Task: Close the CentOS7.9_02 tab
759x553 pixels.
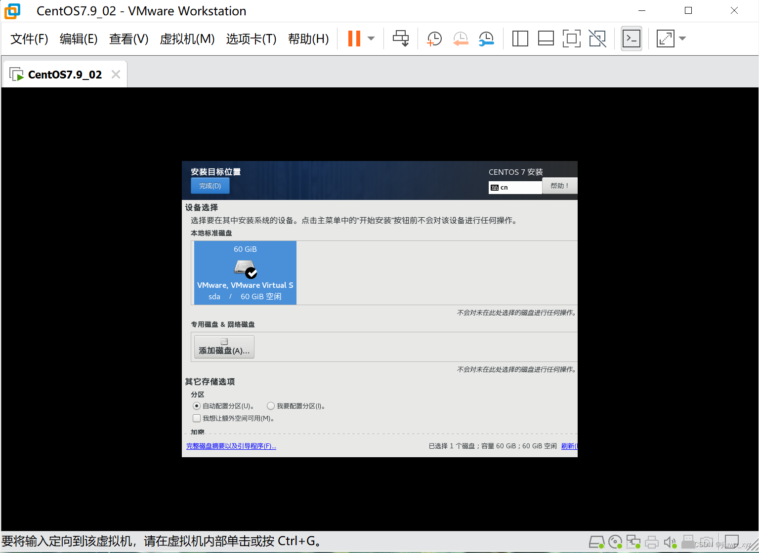Action: [x=116, y=75]
